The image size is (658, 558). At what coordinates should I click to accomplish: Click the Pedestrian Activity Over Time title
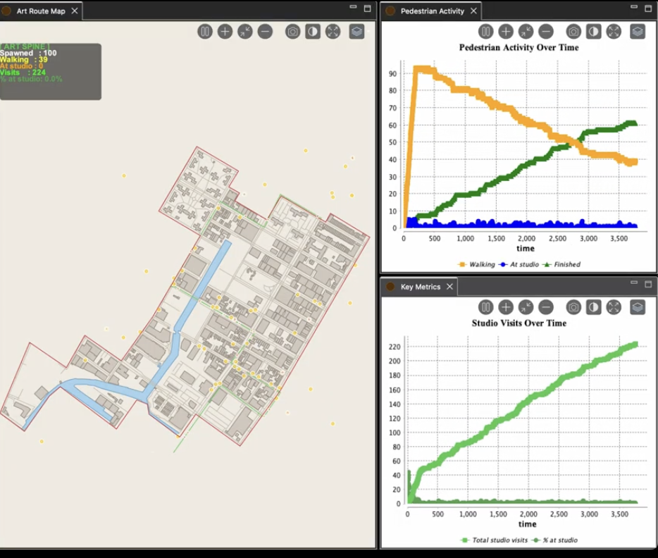[519, 47]
